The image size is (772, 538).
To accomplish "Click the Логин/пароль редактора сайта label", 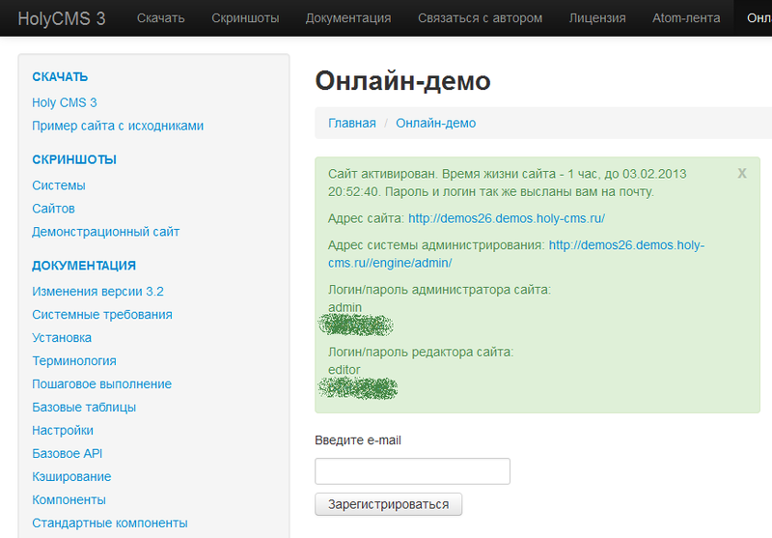I will [x=421, y=352].
